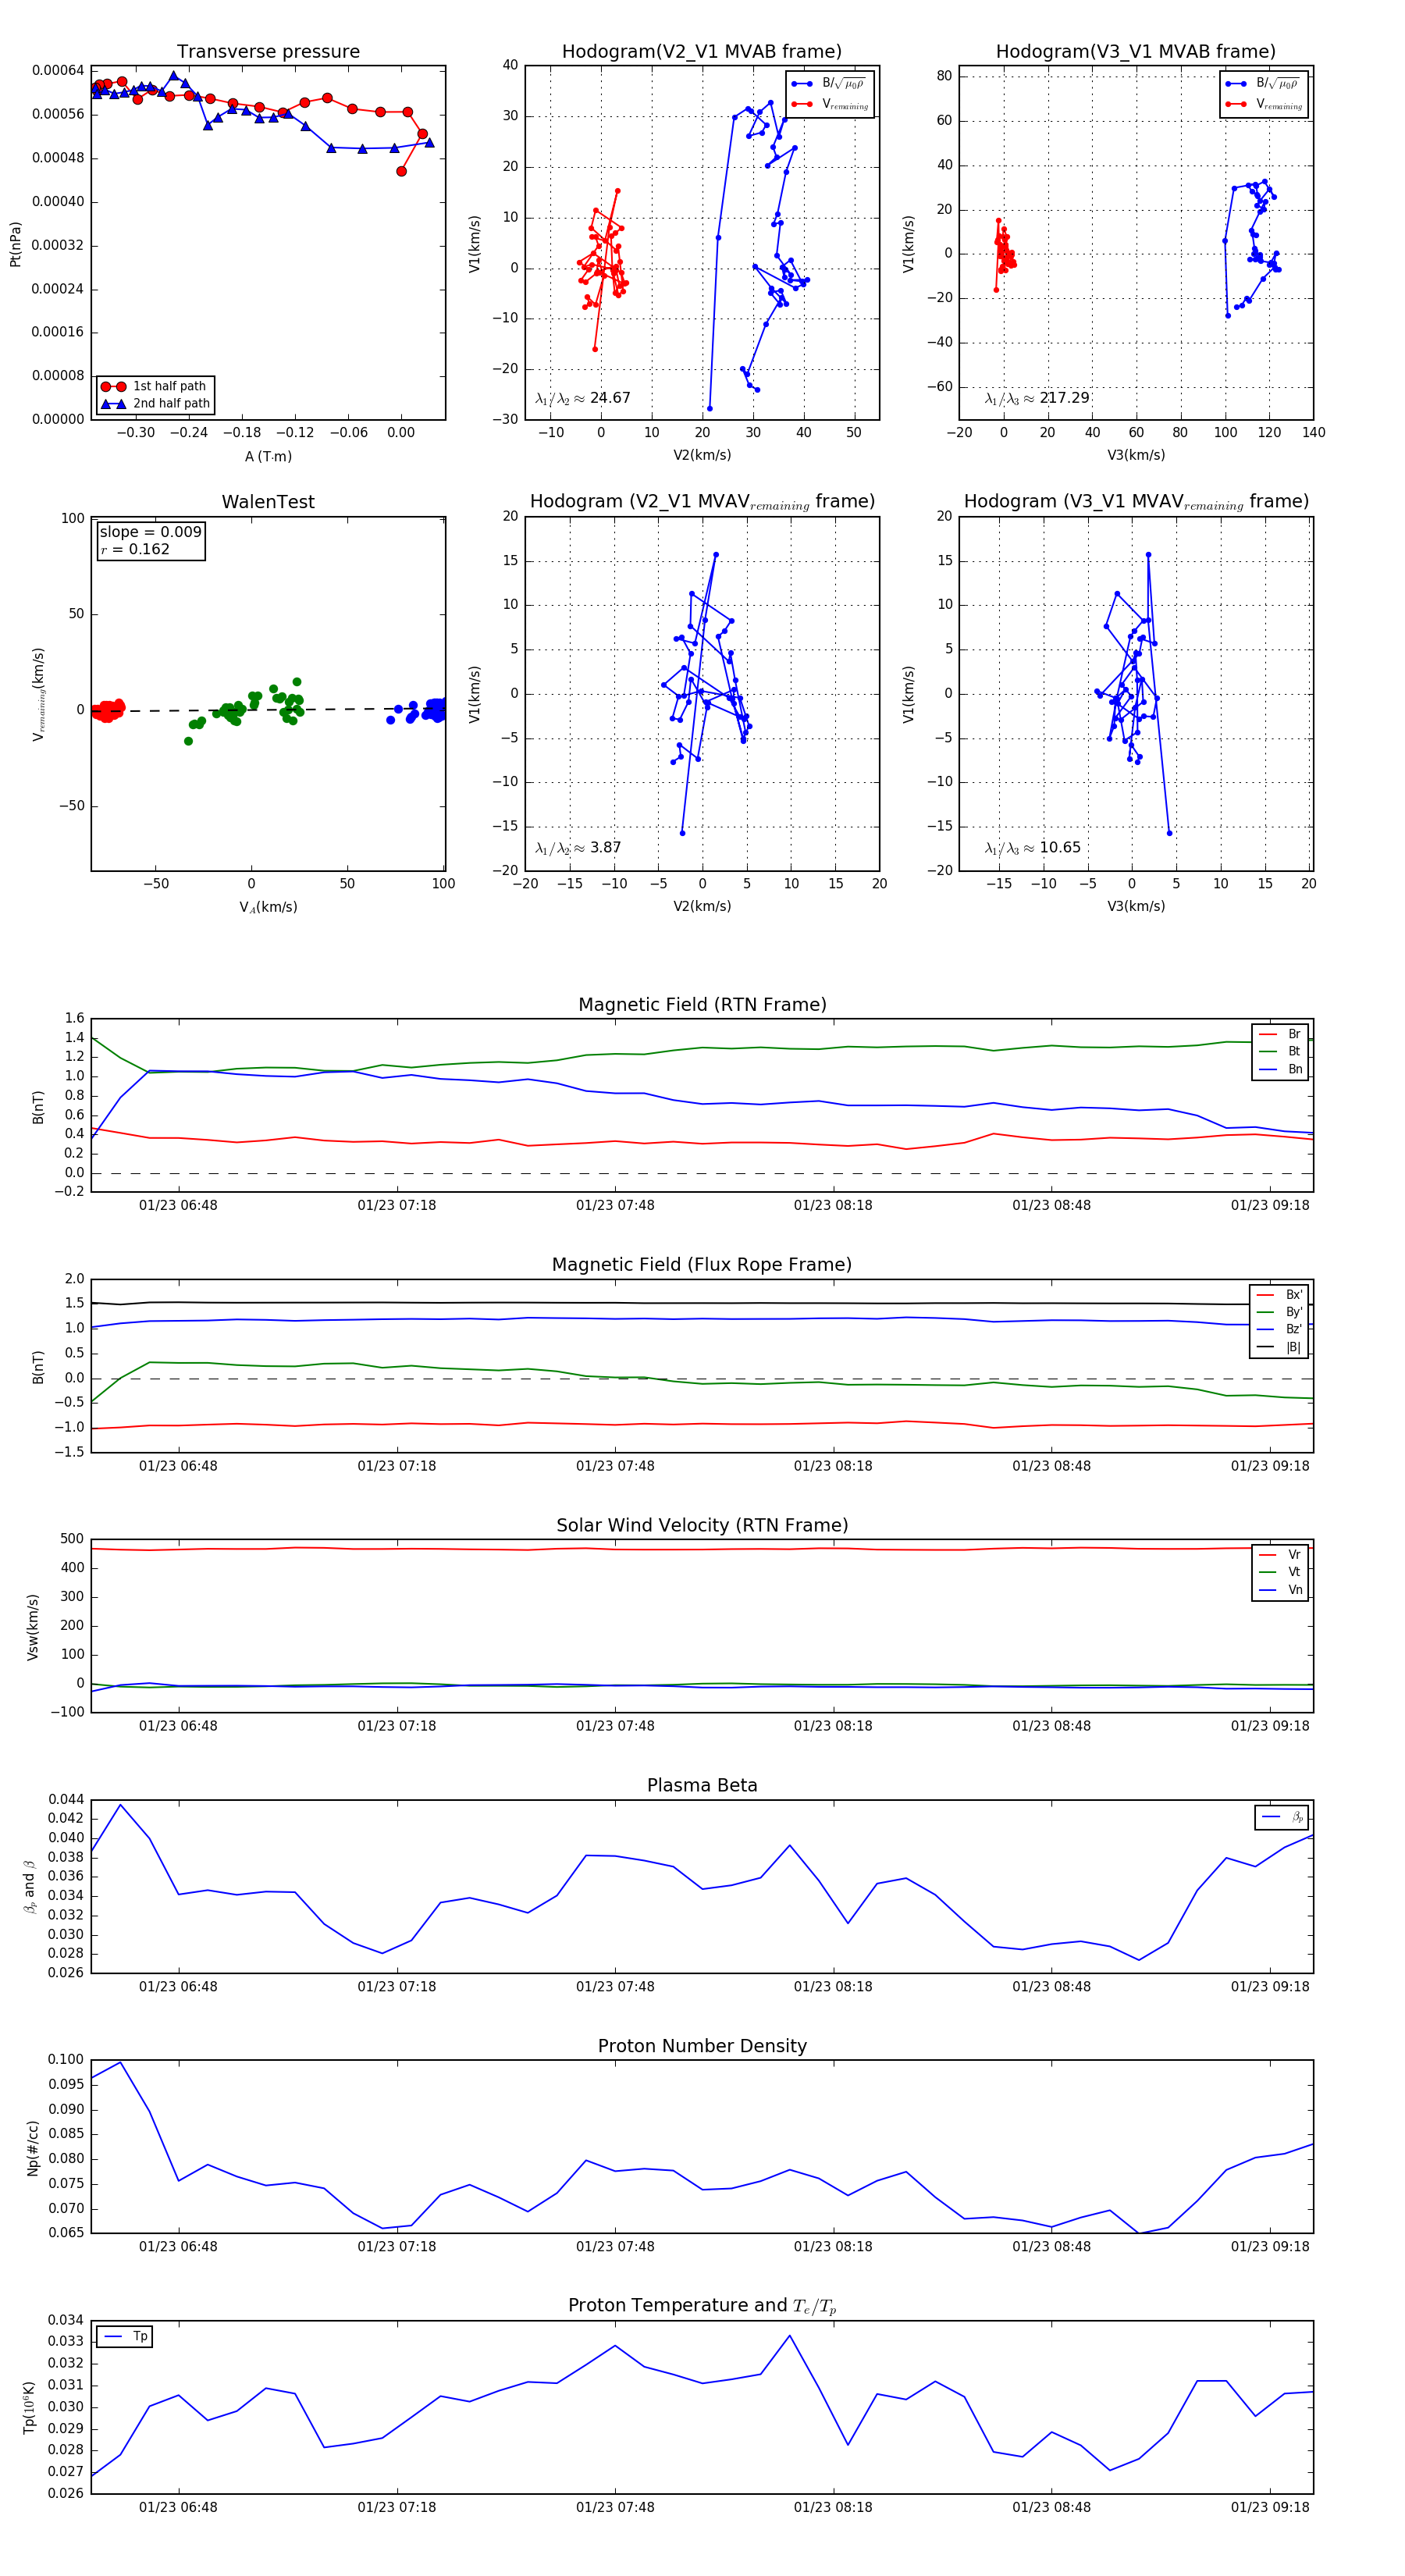The height and width of the screenshot is (2576, 1405).
Task: Click the λ1/λ2 ≈ 24.67 annotation
Action: [583, 398]
